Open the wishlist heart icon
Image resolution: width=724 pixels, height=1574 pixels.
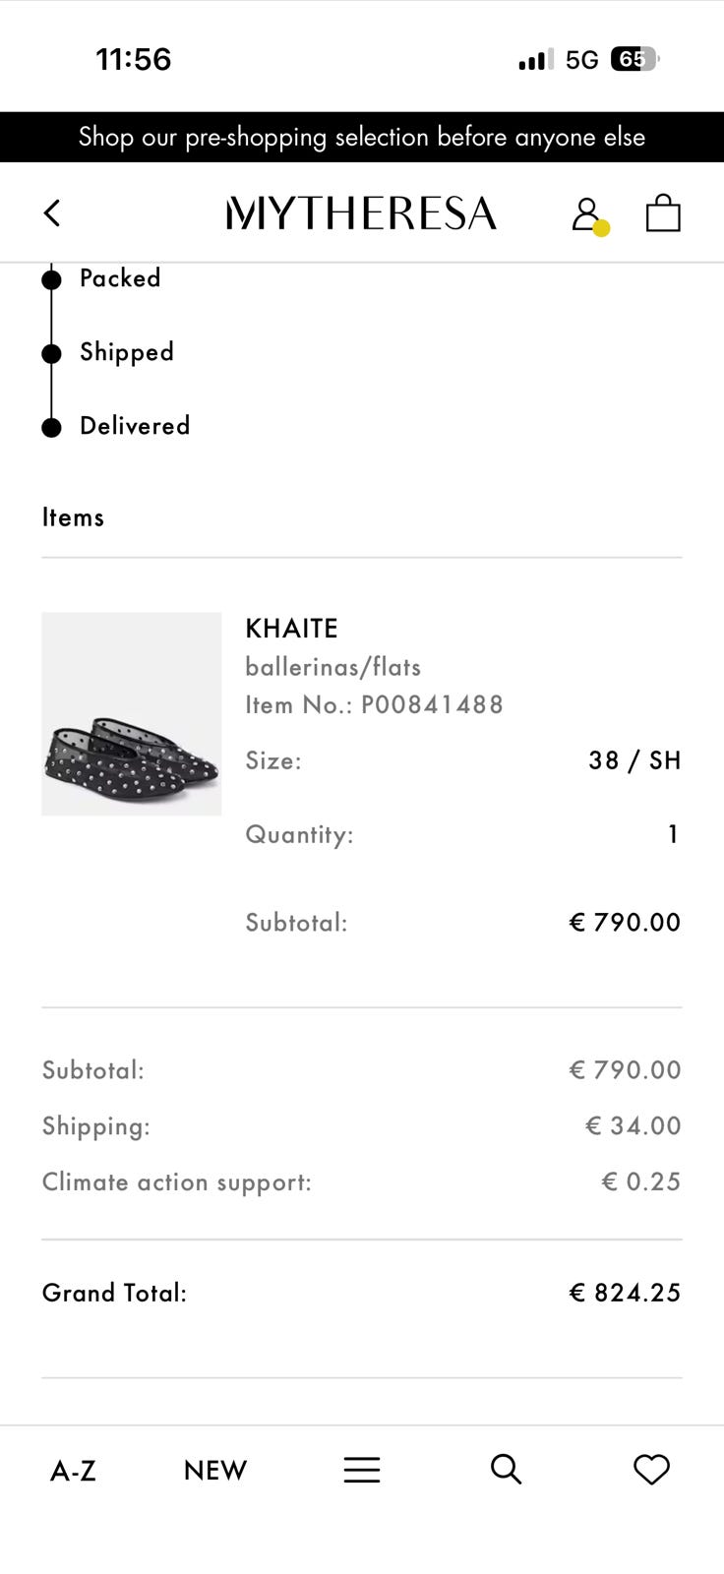[651, 1469]
